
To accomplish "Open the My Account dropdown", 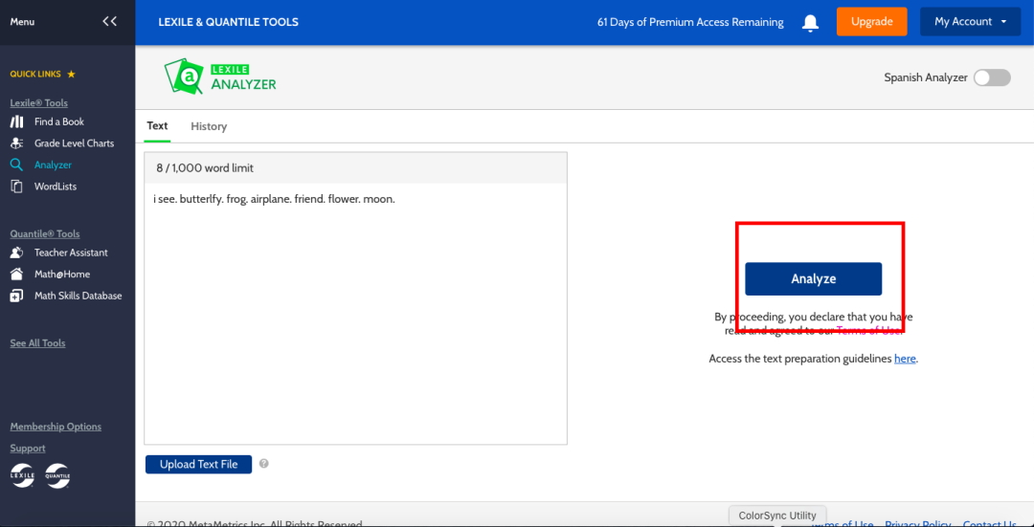I will (x=970, y=22).
